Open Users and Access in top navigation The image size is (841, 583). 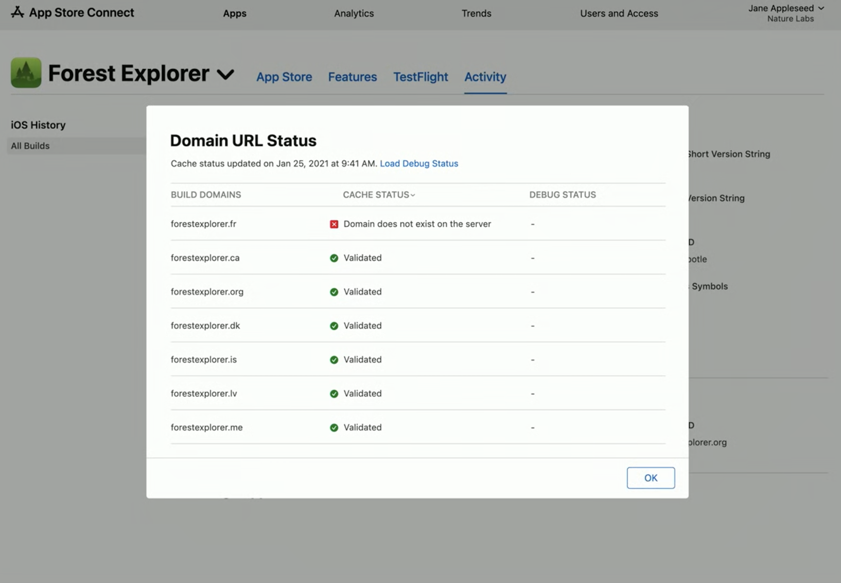pos(619,13)
